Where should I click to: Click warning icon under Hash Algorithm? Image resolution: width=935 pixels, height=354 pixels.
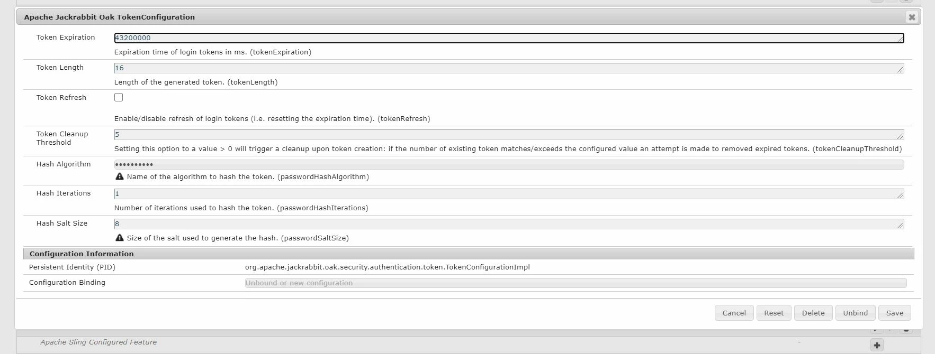pyautogui.click(x=120, y=176)
